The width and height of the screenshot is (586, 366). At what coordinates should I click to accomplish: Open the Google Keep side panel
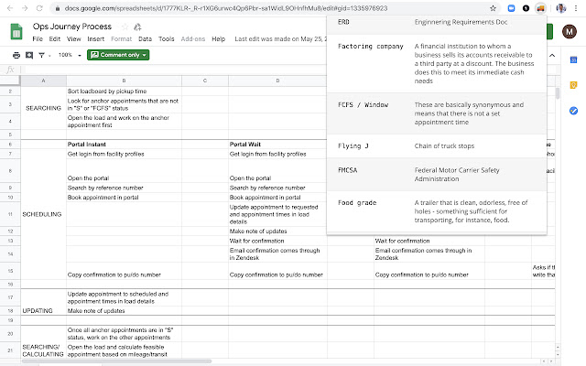573,85
